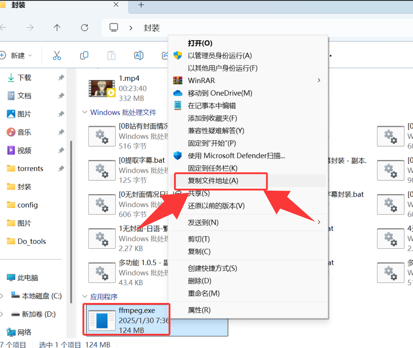The height and width of the screenshot is (348, 413).
Task: Unpin the Downloads folder pin icon
Action: click(x=61, y=78)
